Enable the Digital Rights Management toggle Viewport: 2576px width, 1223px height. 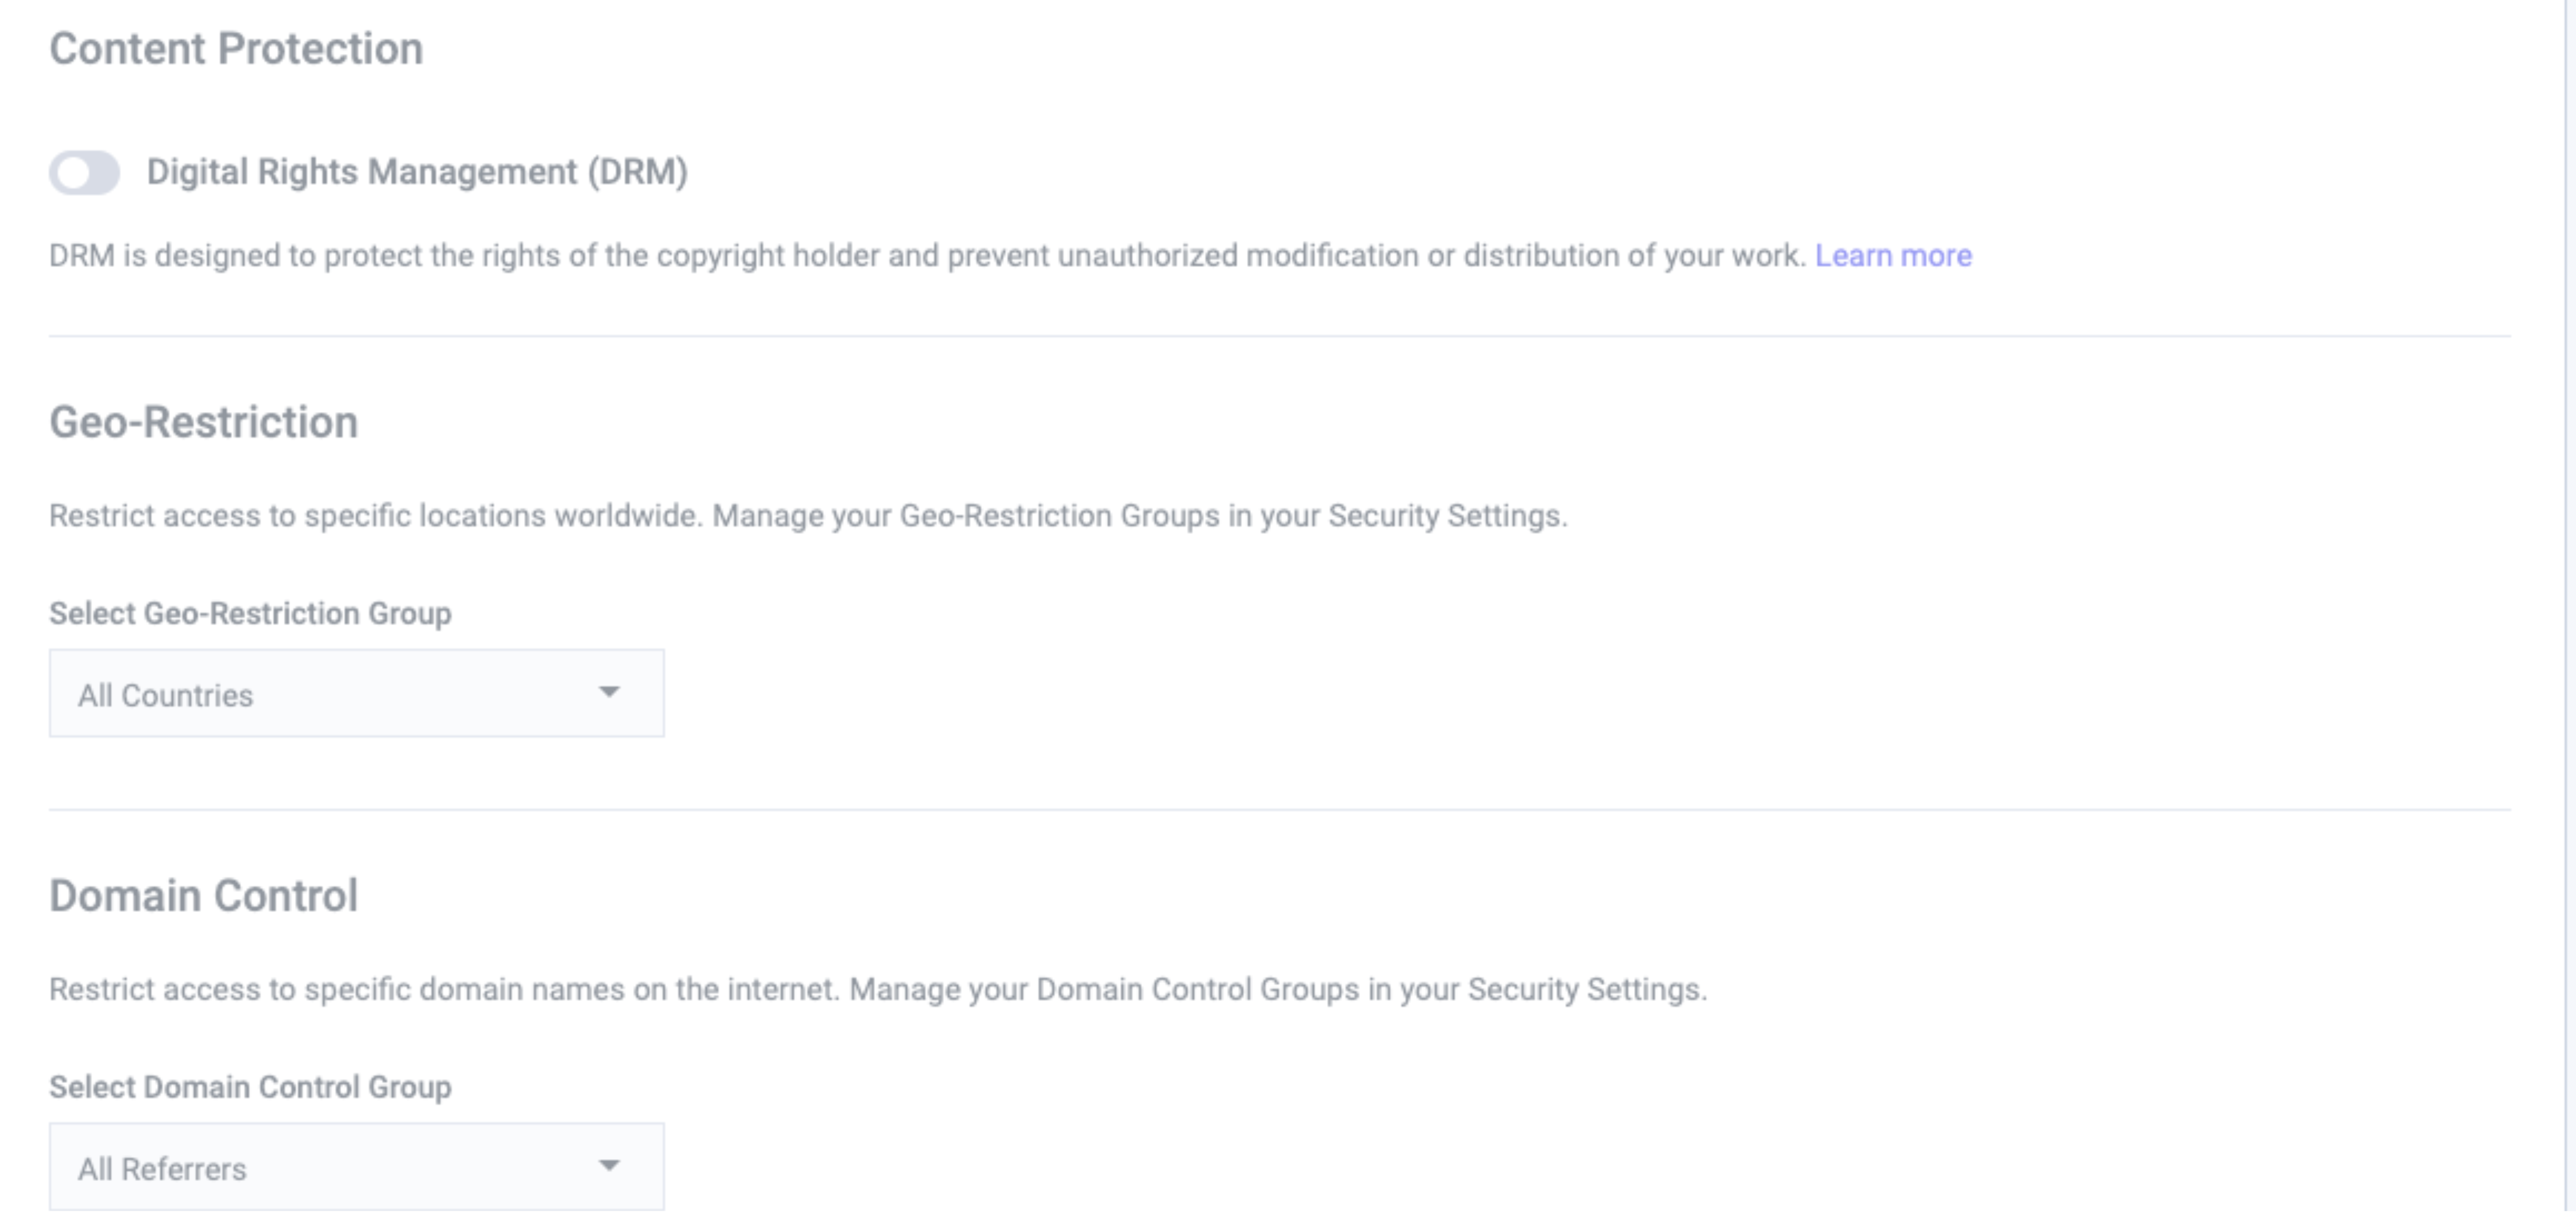coord(85,173)
